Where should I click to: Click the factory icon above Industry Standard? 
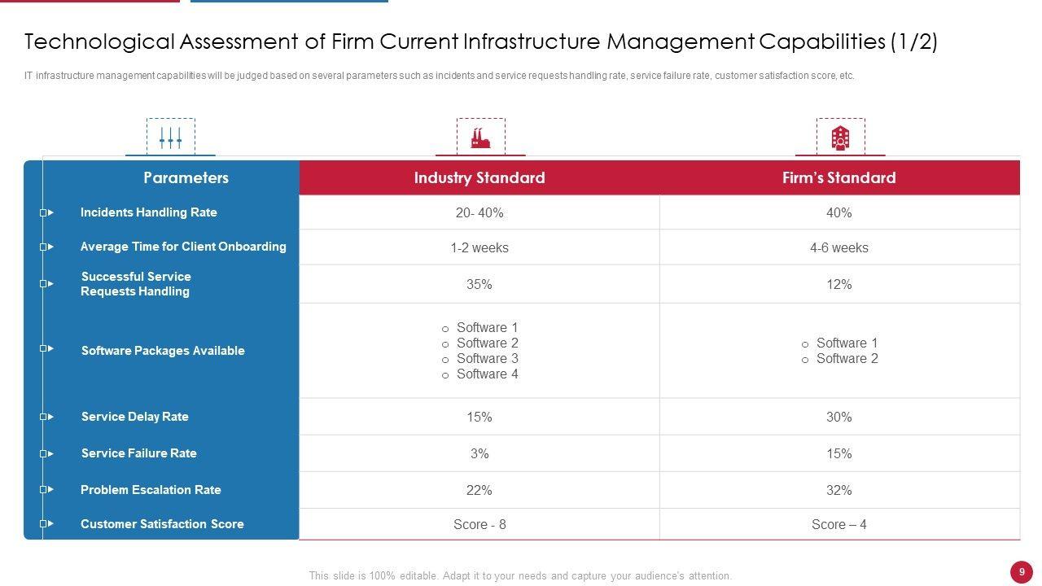[x=480, y=137]
